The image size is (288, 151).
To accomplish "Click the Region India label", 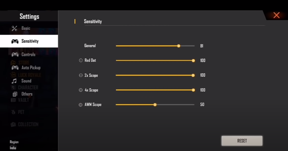I will click(14, 145).
